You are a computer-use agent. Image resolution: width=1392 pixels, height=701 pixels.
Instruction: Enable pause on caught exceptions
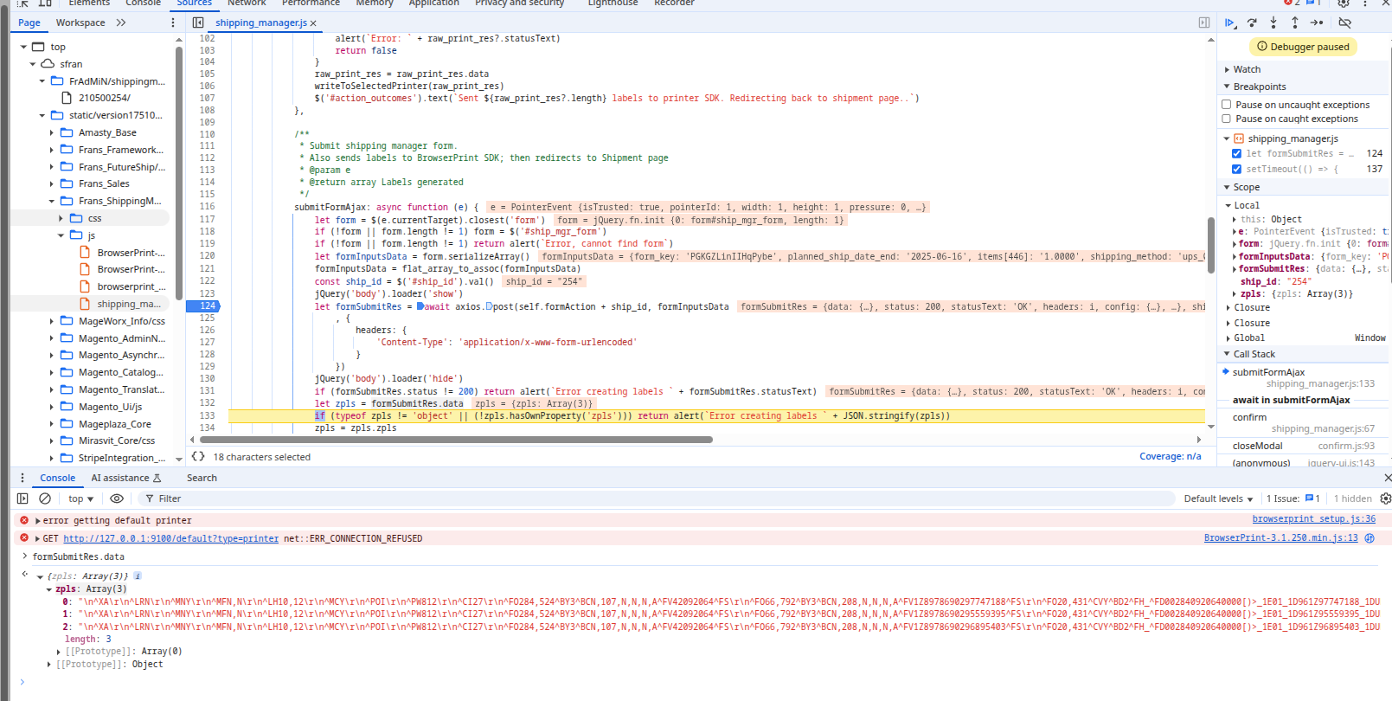point(1226,119)
